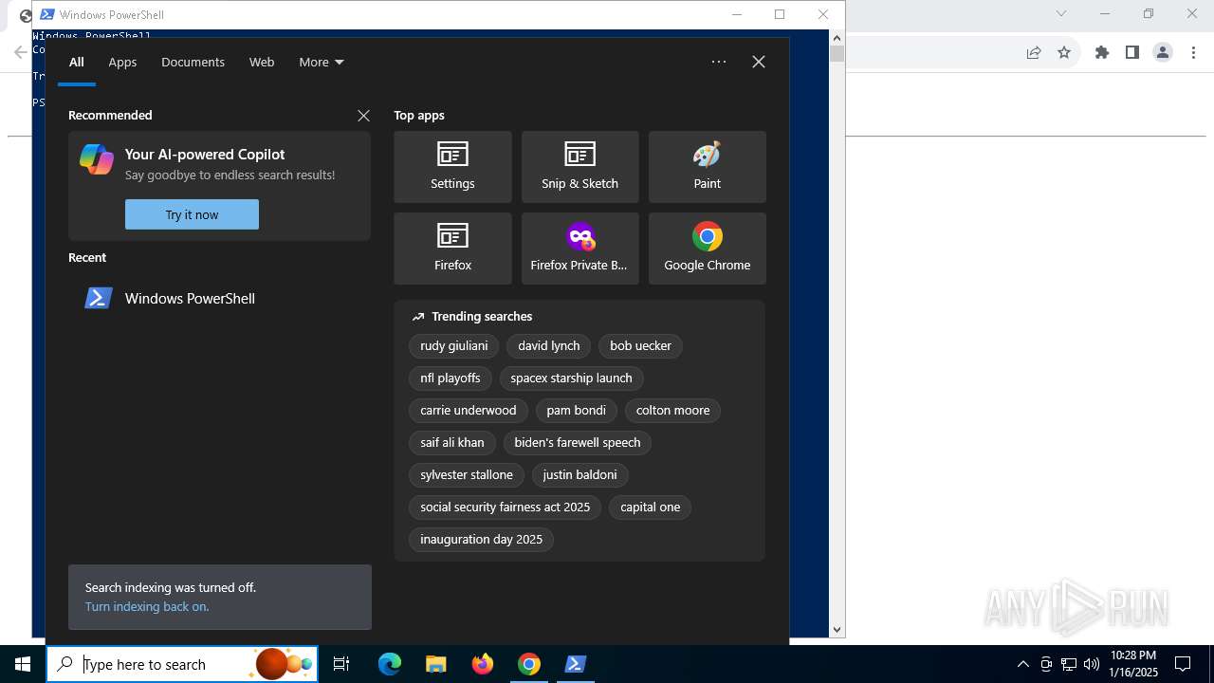Switch to the Web search tab

click(x=262, y=62)
